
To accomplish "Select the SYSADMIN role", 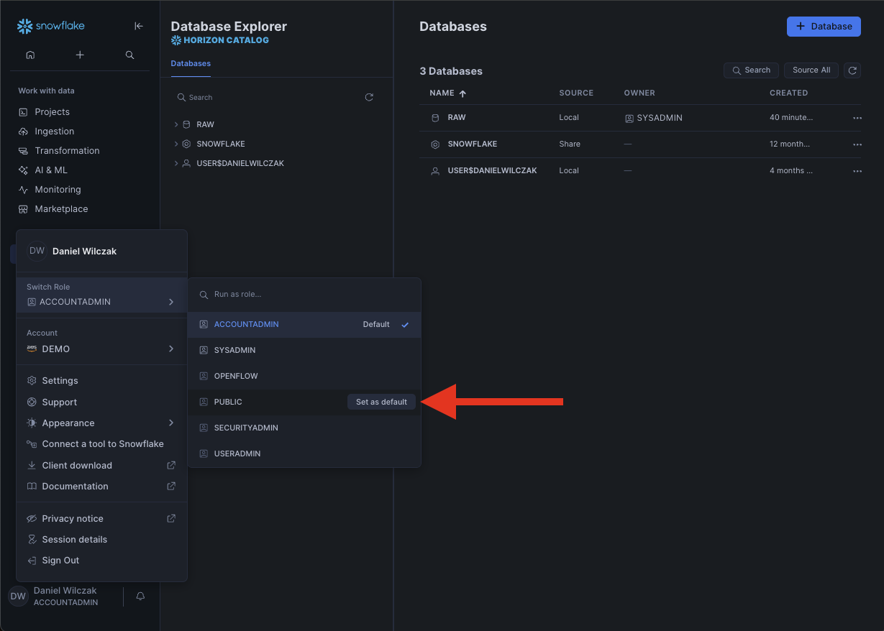I will point(234,350).
